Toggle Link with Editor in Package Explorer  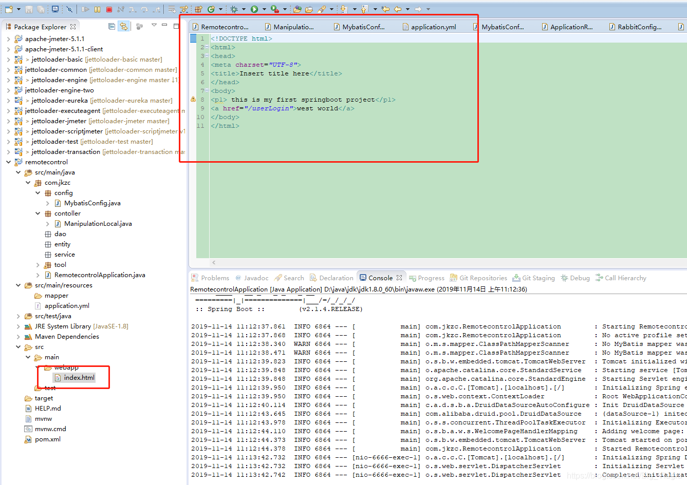(123, 26)
